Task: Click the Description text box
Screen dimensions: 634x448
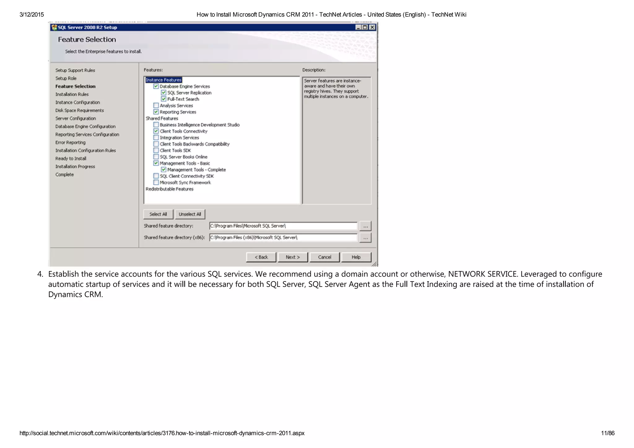Action: pyautogui.click(x=337, y=140)
